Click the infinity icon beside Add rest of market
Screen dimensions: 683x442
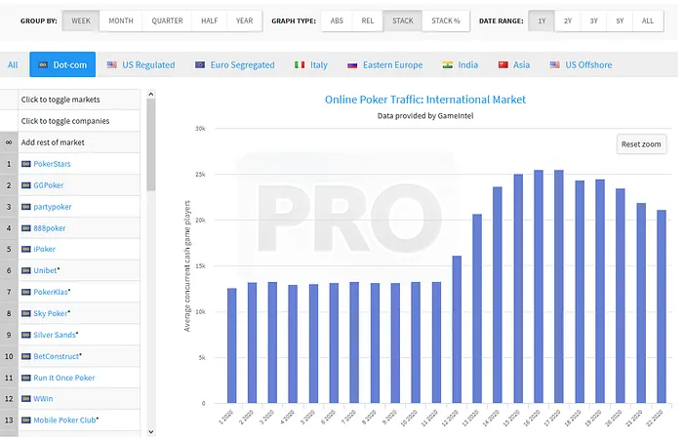(9, 142)
